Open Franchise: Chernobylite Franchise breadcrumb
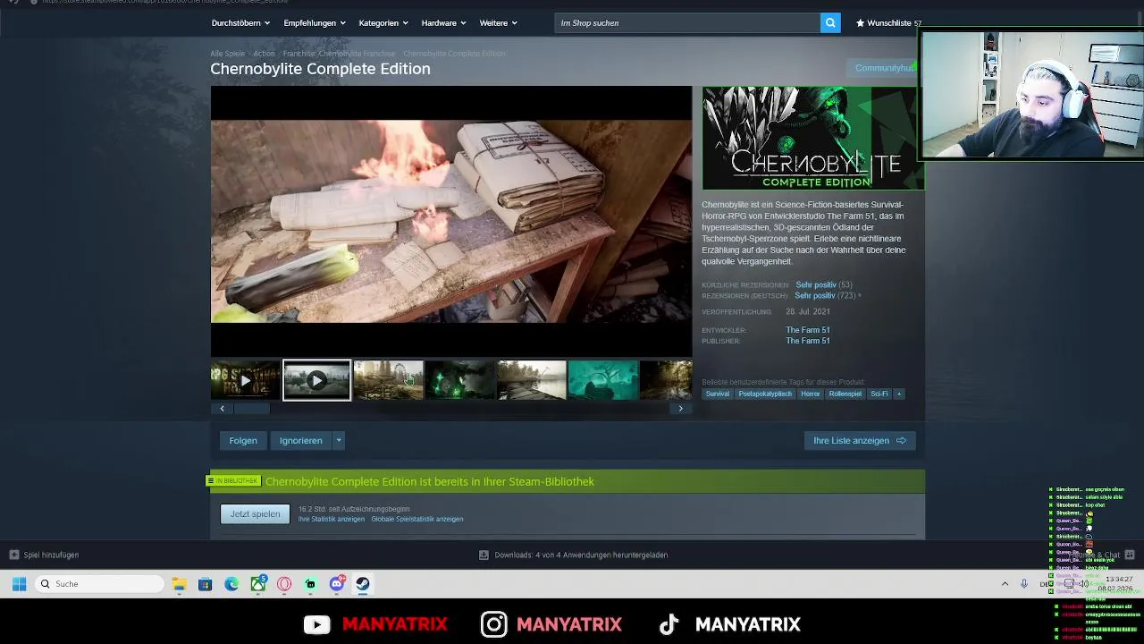The image size is (1144, 644). (x=339, y=54)
